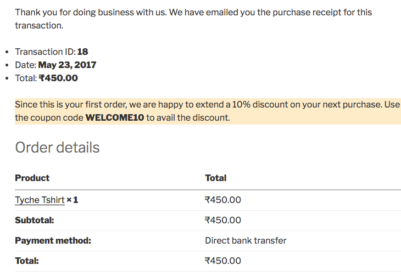Click the thank you message paragraph
The height and width of the screenshot is (276, 401).
pyautogui.click(x=193, y=19)
